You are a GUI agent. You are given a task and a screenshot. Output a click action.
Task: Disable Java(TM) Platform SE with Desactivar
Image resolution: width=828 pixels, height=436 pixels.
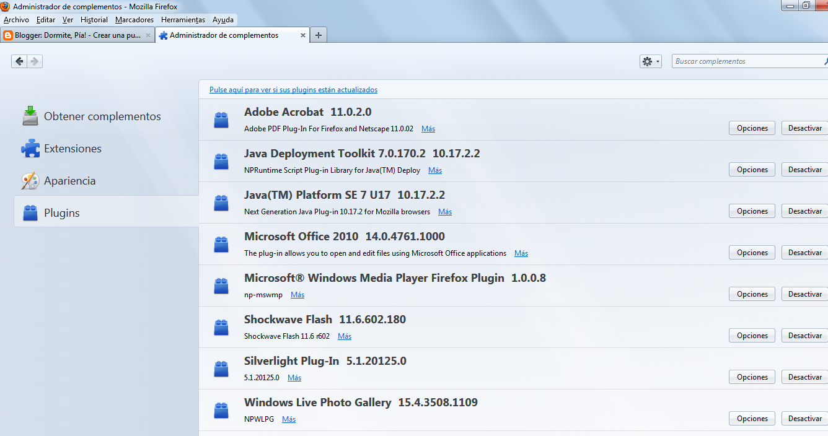pos(804,211)
